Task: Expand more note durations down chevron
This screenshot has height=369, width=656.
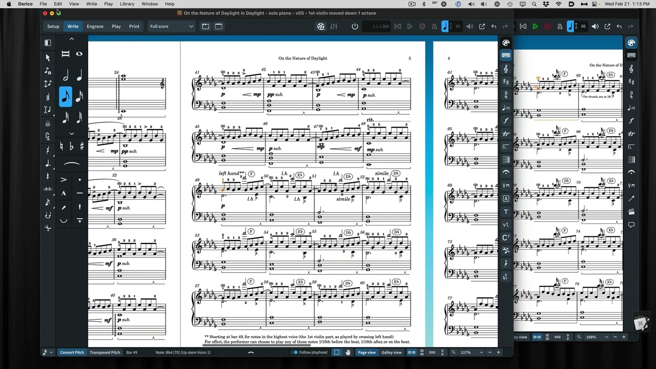Action: point(72,133)
